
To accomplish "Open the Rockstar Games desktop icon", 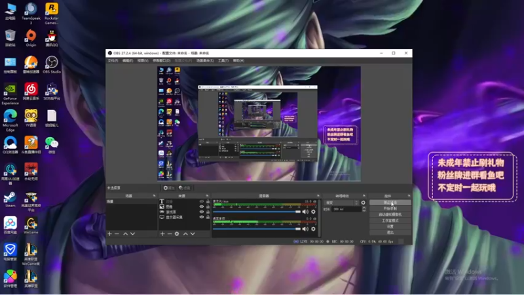I will 52,13.
